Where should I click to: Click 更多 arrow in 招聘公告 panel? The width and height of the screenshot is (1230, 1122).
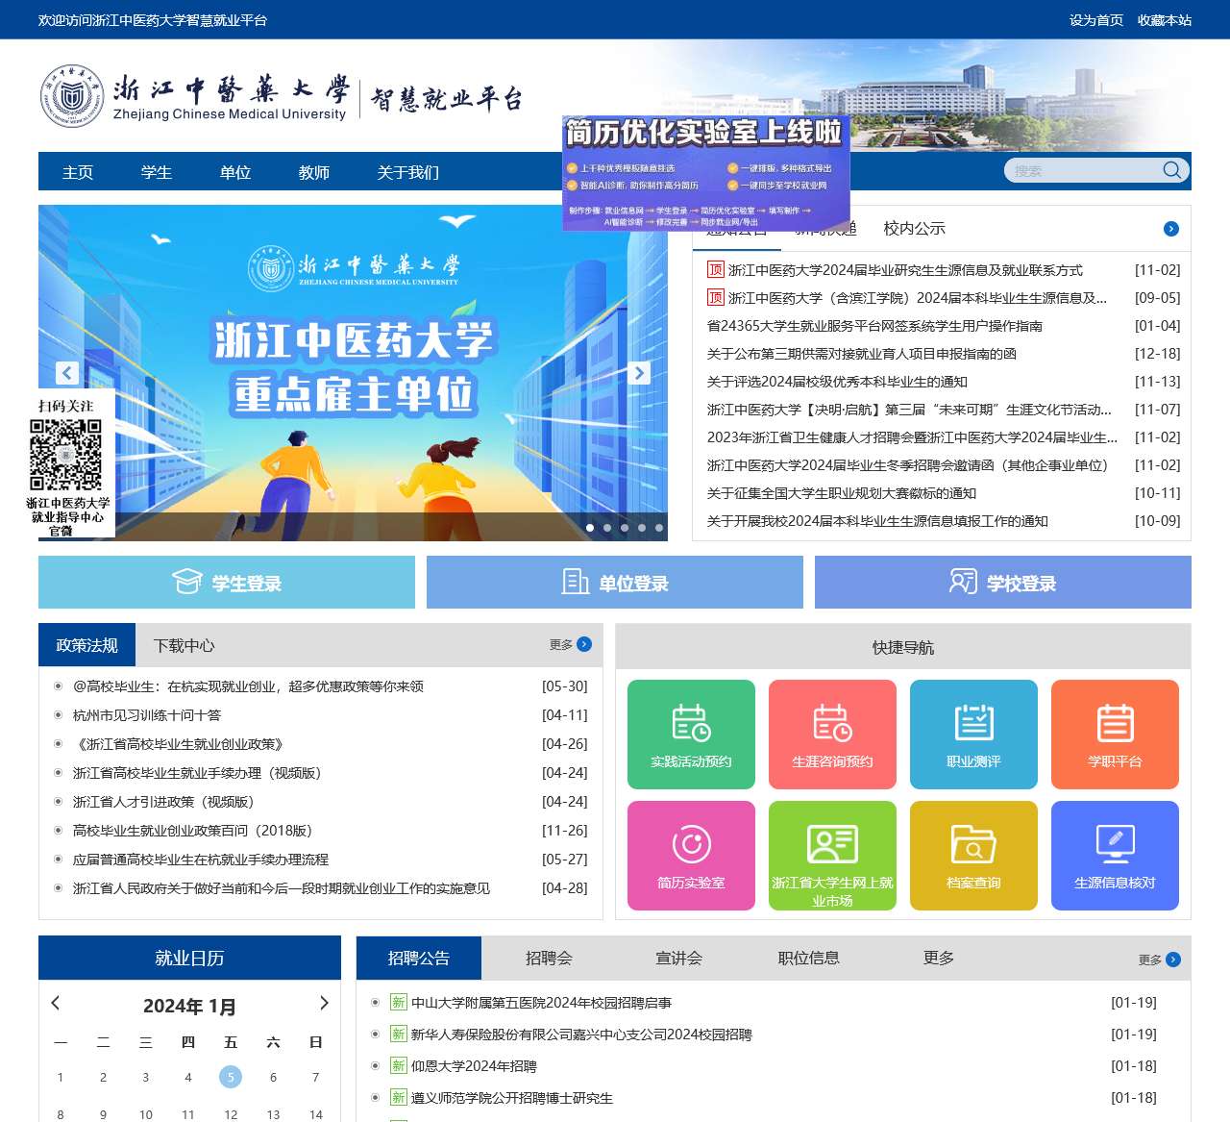click(x=1172, y=960)
